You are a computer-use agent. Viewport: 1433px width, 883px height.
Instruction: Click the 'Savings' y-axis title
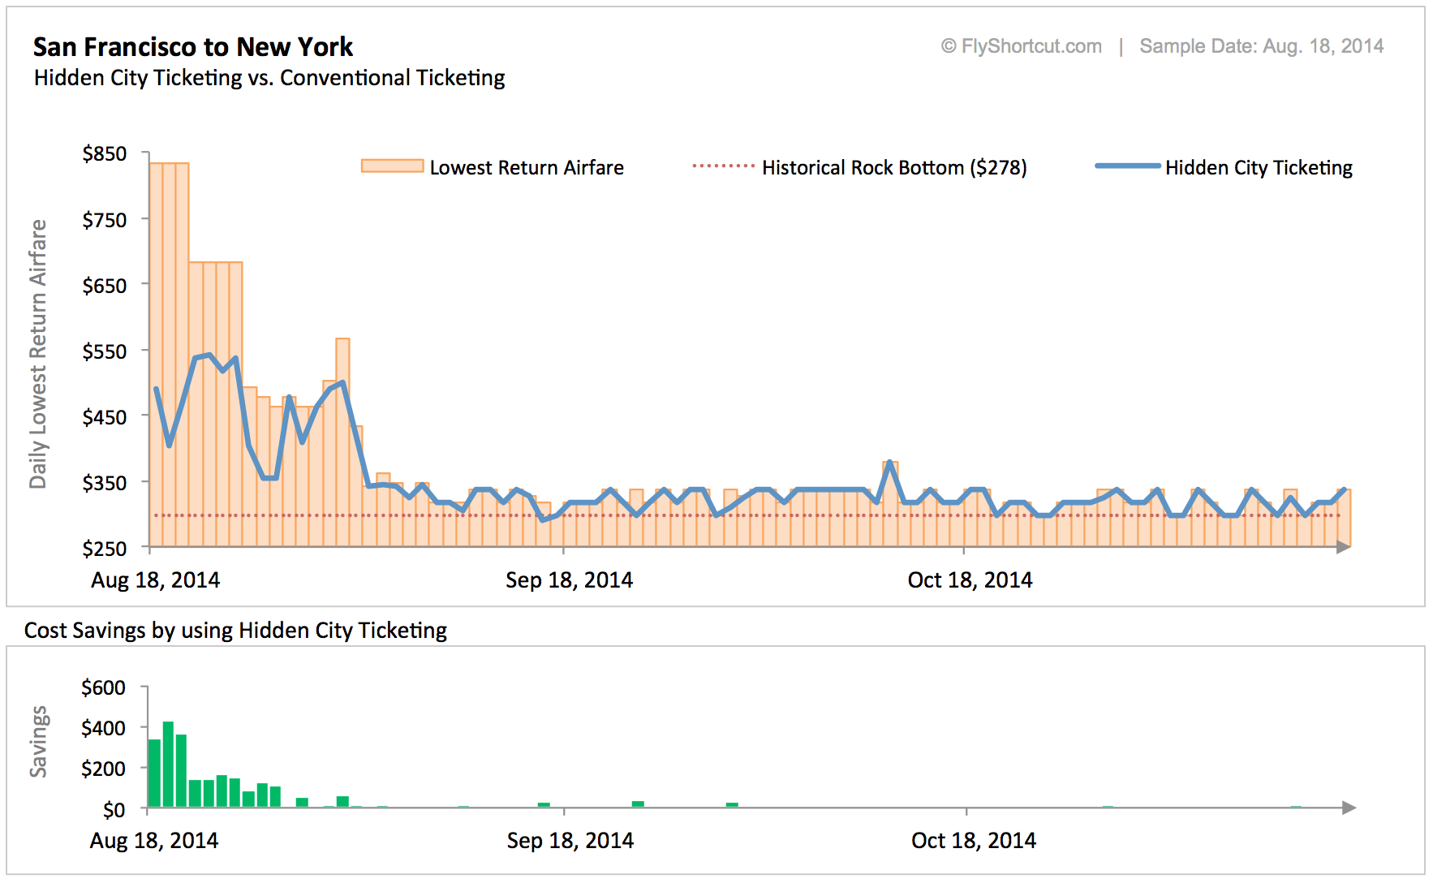[x=38, y=742]
